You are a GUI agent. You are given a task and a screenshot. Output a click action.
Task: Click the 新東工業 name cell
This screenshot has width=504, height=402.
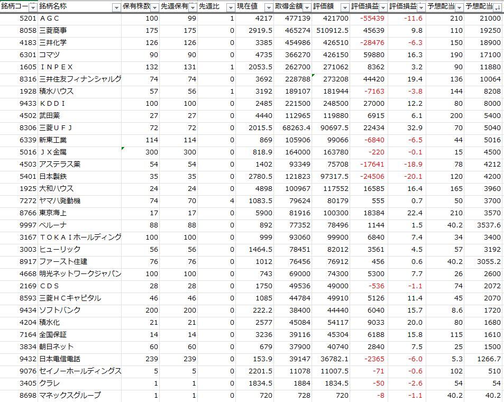[79, 140]
